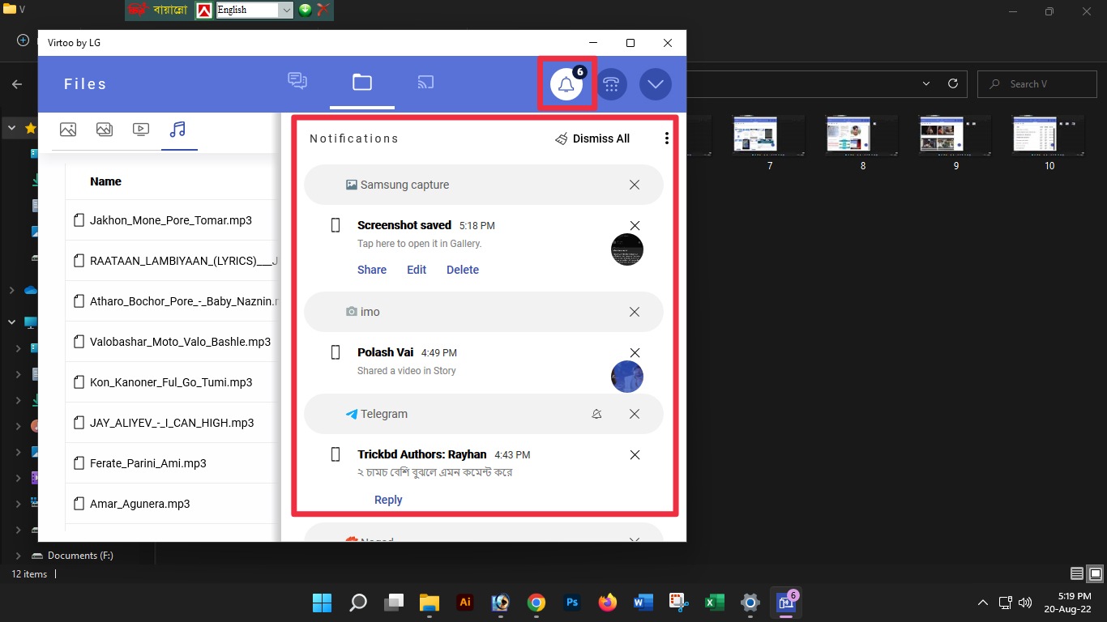Image resolution: width=1107 pixels, height=622 pixels.
Task: Open the Virtoo taskbar icon with badge
Action: [x=787, y=602]
